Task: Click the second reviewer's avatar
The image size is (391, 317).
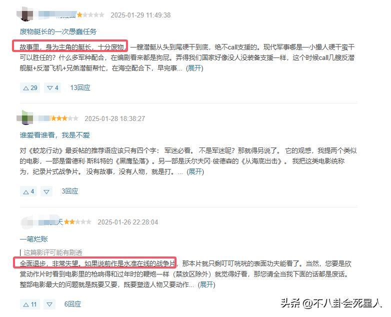Action: tap(25, 117)
